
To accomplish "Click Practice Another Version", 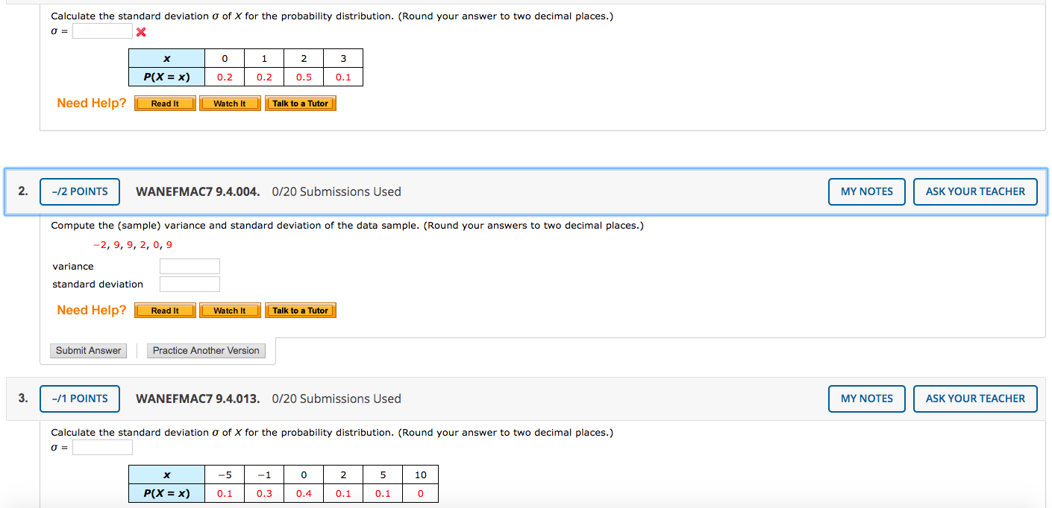I will tap(206, 351).
